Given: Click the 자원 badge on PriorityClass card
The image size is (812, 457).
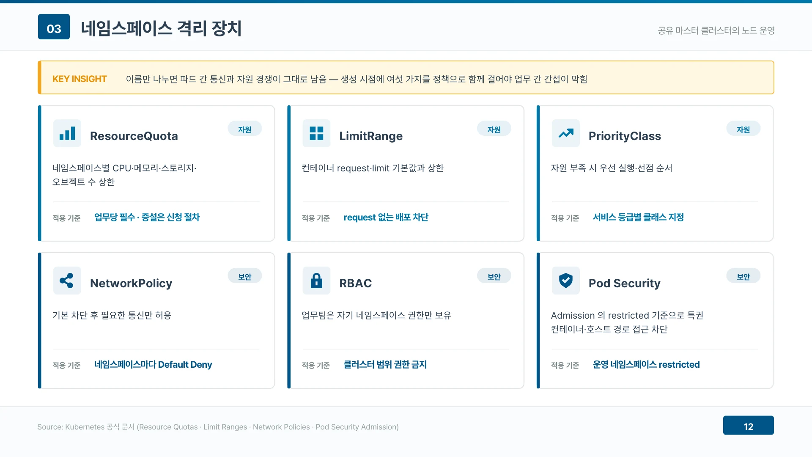Looking at the screenshot, I should (743, 129).
